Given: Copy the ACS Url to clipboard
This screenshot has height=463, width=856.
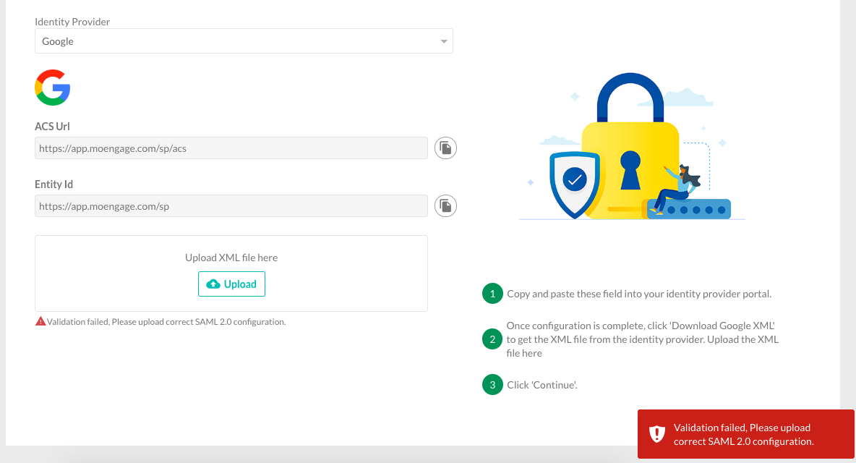Looking at the screenshot, I should pos(446,148).
